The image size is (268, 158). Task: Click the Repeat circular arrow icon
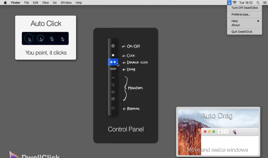point(113,108)
